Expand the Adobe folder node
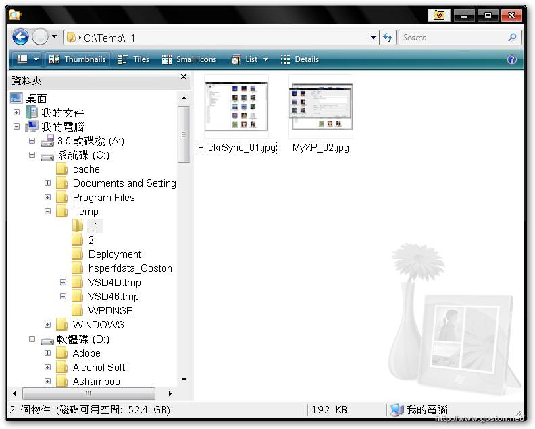The image size is (535, 429). pos(48,353)
